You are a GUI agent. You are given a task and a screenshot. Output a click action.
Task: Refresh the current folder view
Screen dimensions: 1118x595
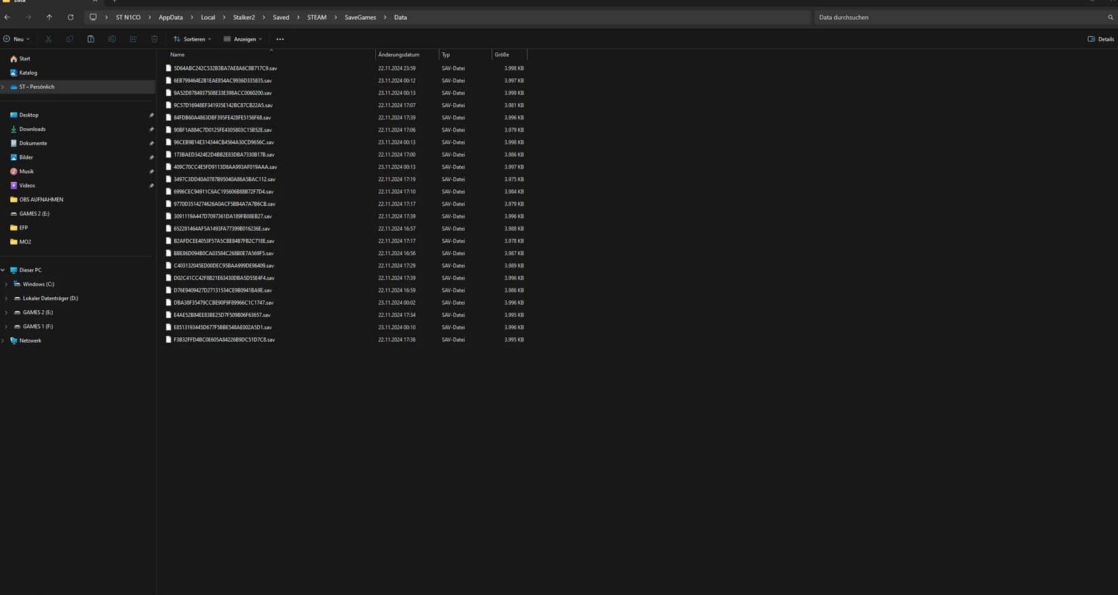tap(70, 17)
